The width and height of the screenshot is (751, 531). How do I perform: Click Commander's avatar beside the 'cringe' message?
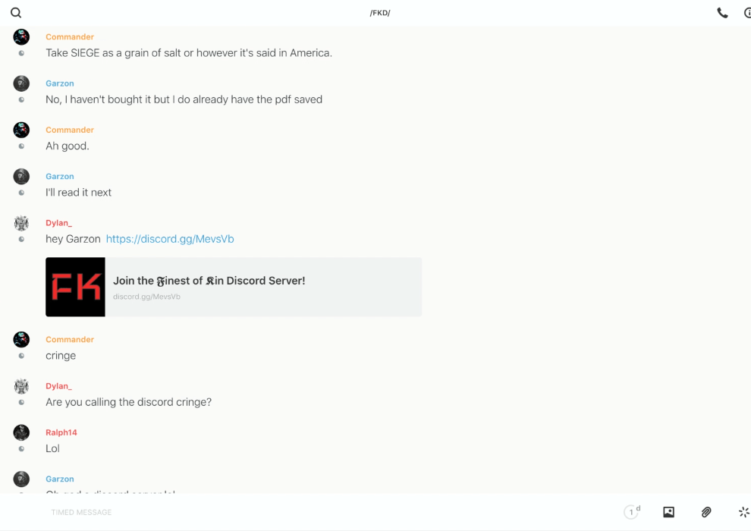click(x=21, y=339)
